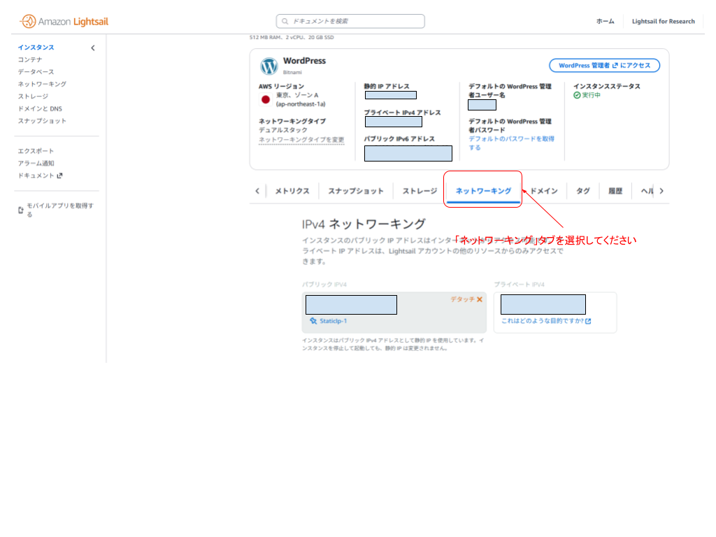716x537 pixels.
Task: Click the mobile app icon in the sidebar
Action: click(x=20, y=208)
